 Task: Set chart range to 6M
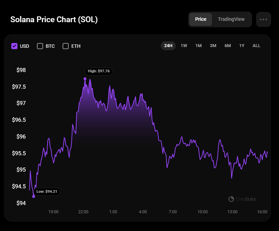(x=228, y=46)
